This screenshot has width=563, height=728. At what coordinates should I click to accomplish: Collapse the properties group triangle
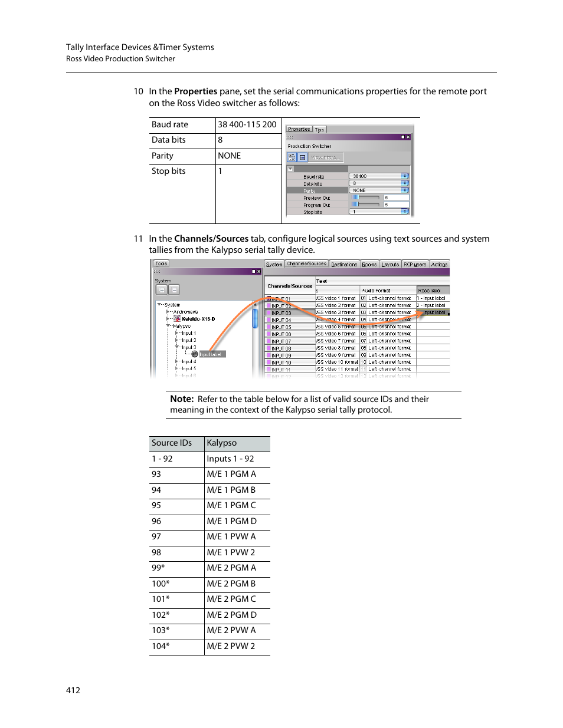point(290,169)
